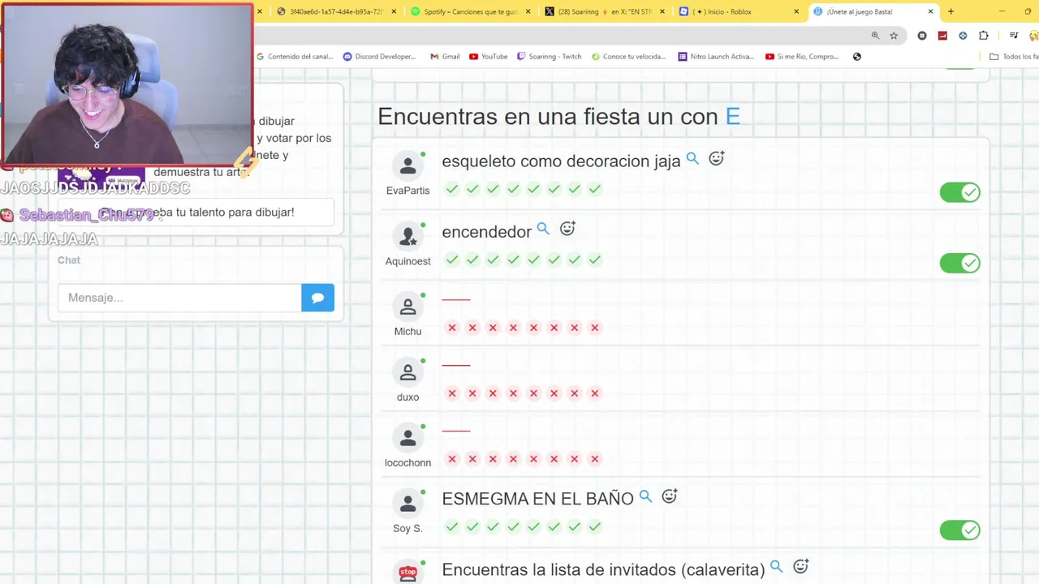
Task: Open the YouTube bookmark
Action: click(488, 57)
